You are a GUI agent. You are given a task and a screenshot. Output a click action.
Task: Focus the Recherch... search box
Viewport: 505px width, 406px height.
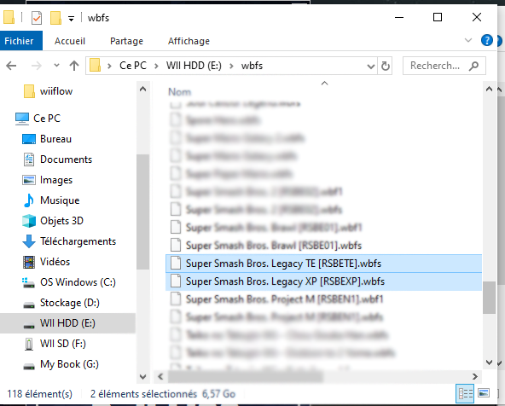pos(444,66)
